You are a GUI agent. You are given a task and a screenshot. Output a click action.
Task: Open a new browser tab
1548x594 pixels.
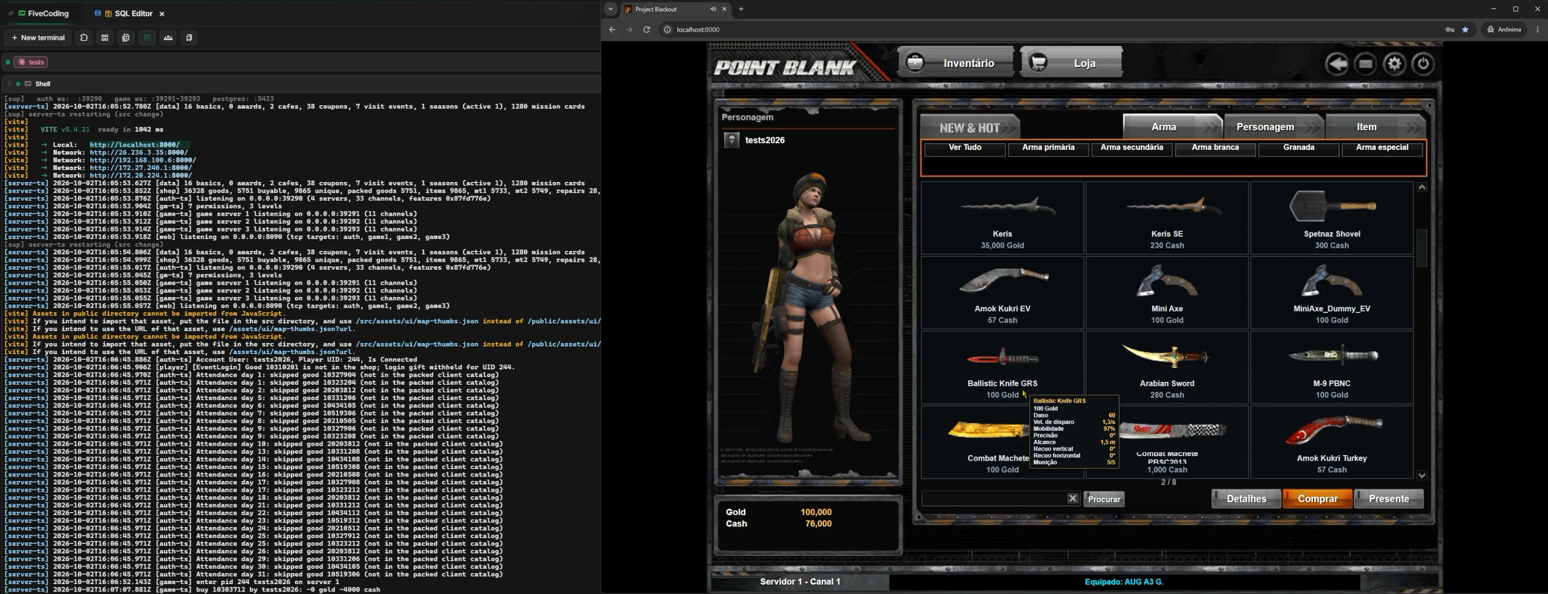pyautogui.click(x=741, y=9)
